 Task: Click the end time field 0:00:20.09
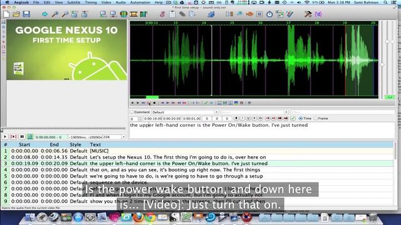point(172,119)
